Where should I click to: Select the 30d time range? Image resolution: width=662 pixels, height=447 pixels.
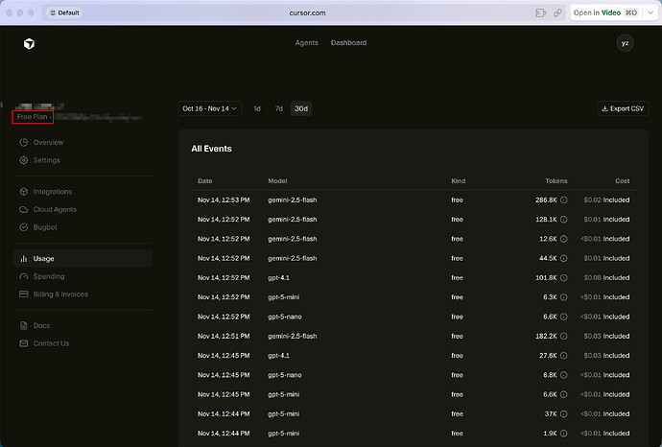pos(301,108)
